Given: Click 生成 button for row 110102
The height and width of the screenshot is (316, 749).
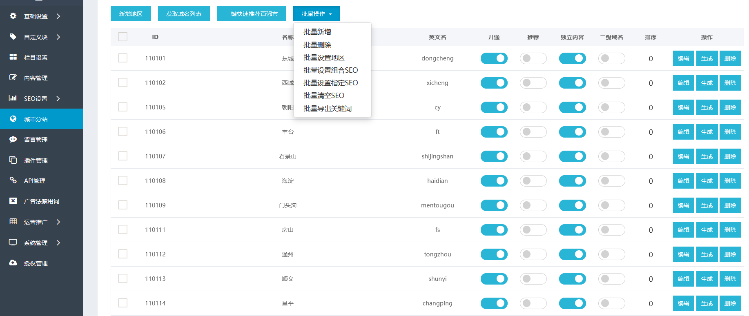Looking at the screenshot, I should 707,83.
